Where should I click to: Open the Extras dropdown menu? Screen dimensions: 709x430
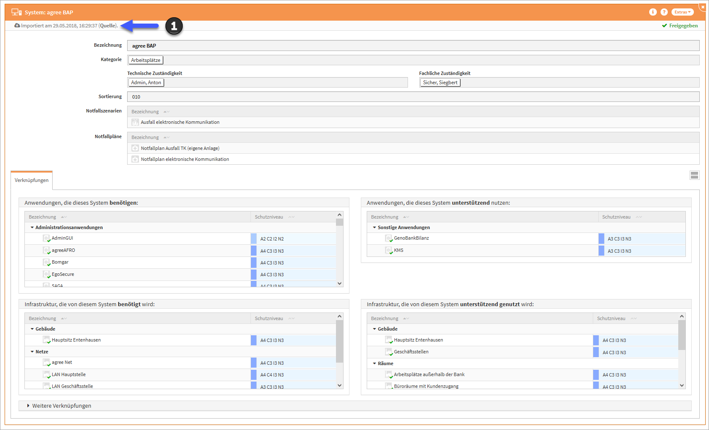click(682, 12)
